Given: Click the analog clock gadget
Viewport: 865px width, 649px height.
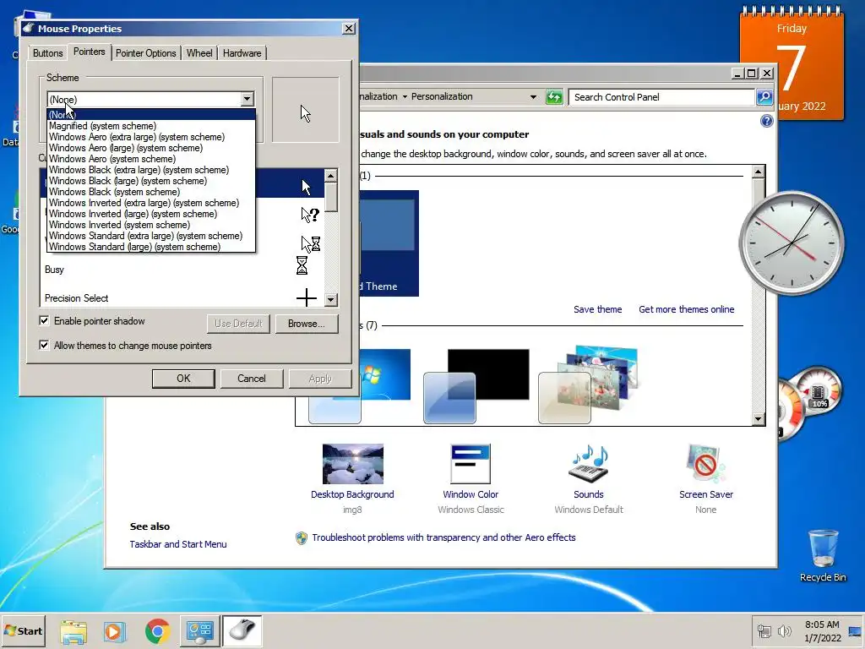Looking at the screenshot, I should 792,243.
